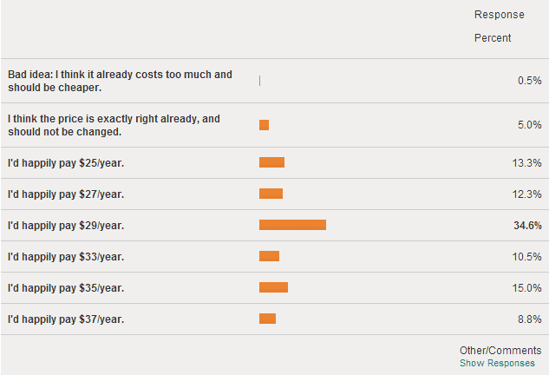
Task: Select the orange bar for $27/year
Action: point(271,194)
